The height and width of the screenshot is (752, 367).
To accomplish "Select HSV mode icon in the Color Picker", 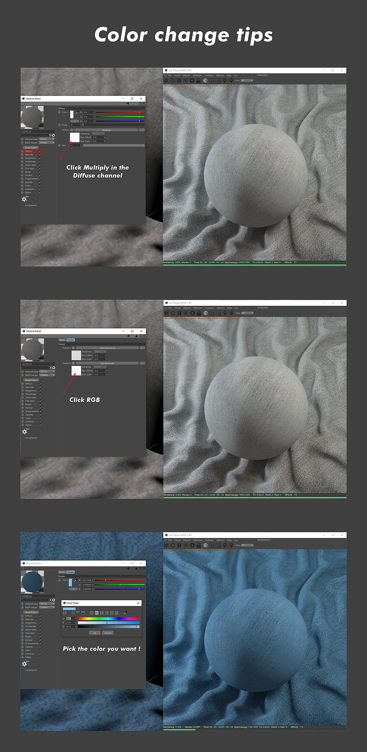I will (x=97, y=613).
